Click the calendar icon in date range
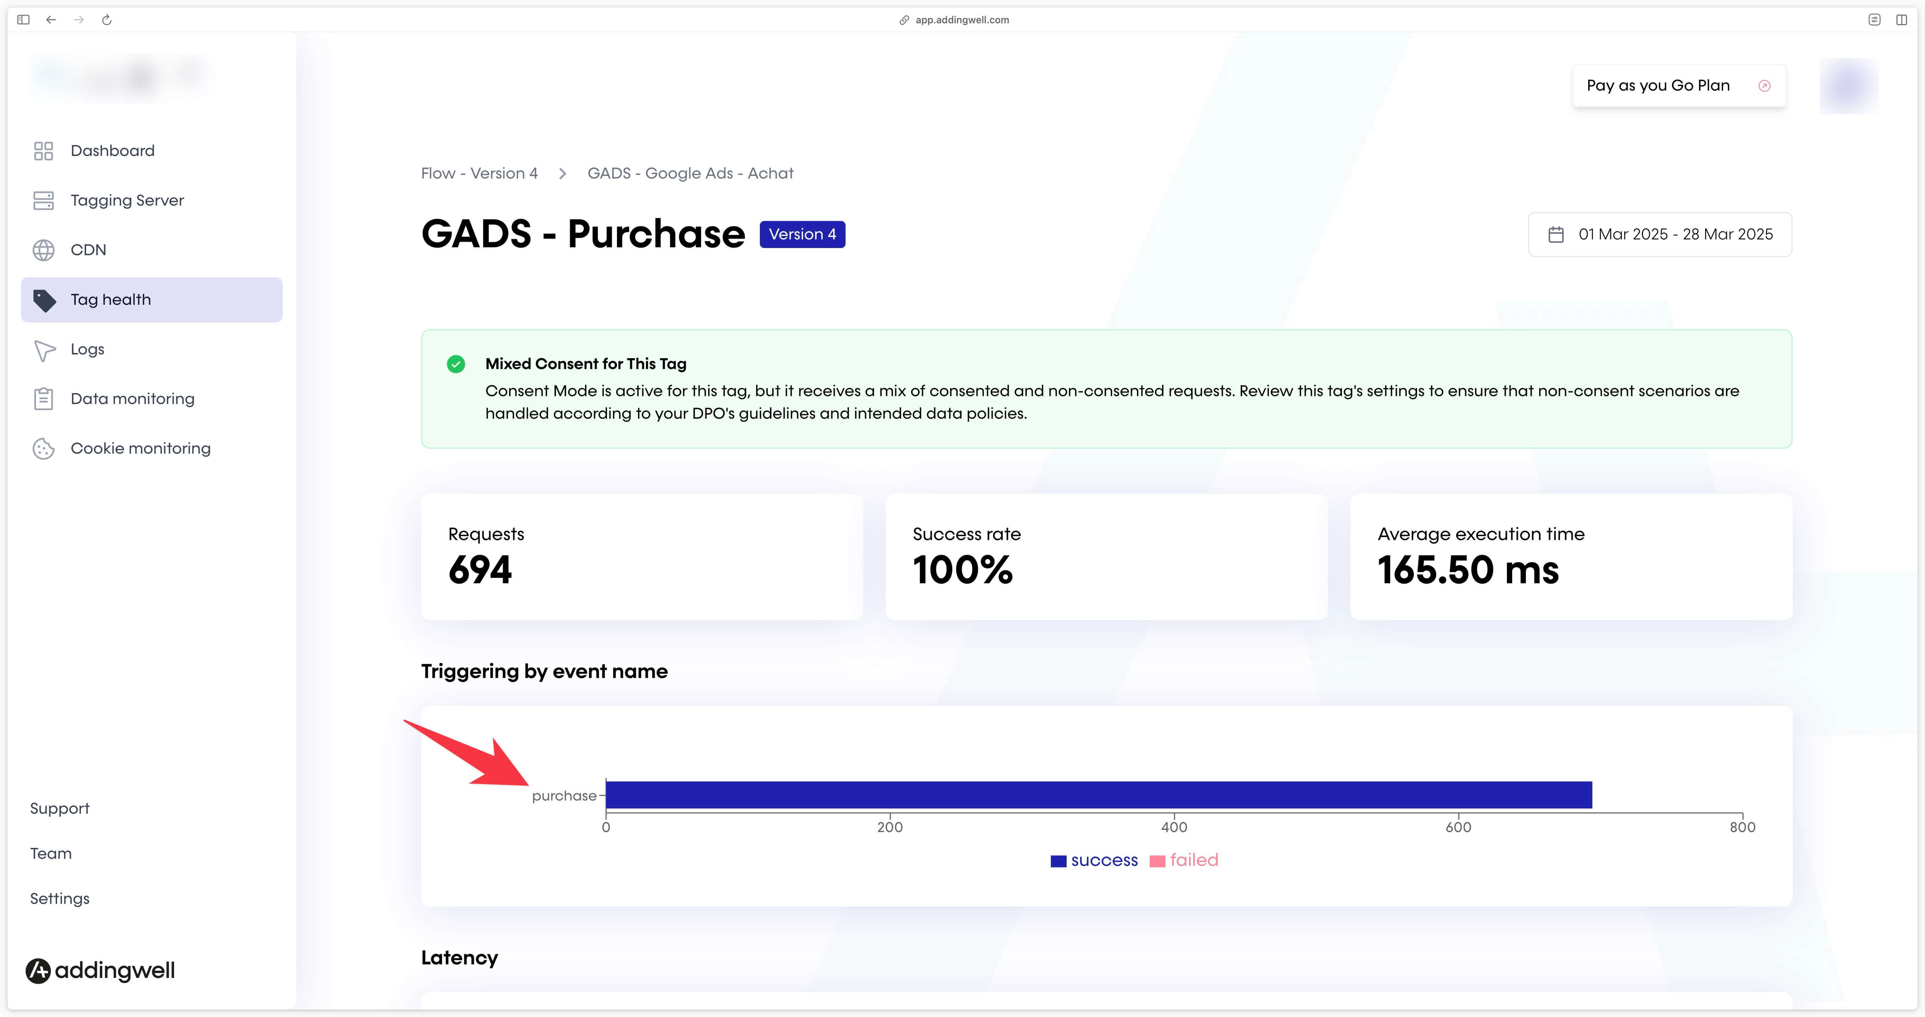1925x1017 pixels. pyautogui.click(x=1556, y=235)
